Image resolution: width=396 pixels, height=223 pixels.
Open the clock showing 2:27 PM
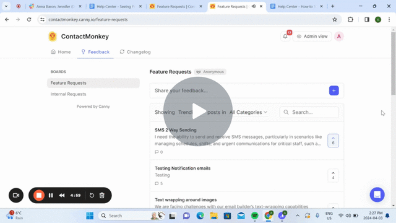(x=372, y=216)
